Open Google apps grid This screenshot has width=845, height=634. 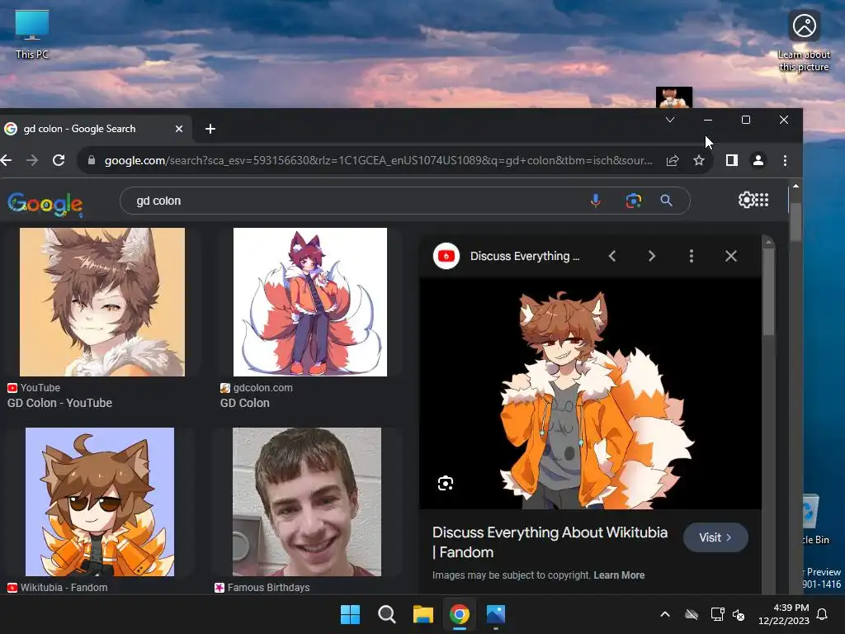(762, 200)
